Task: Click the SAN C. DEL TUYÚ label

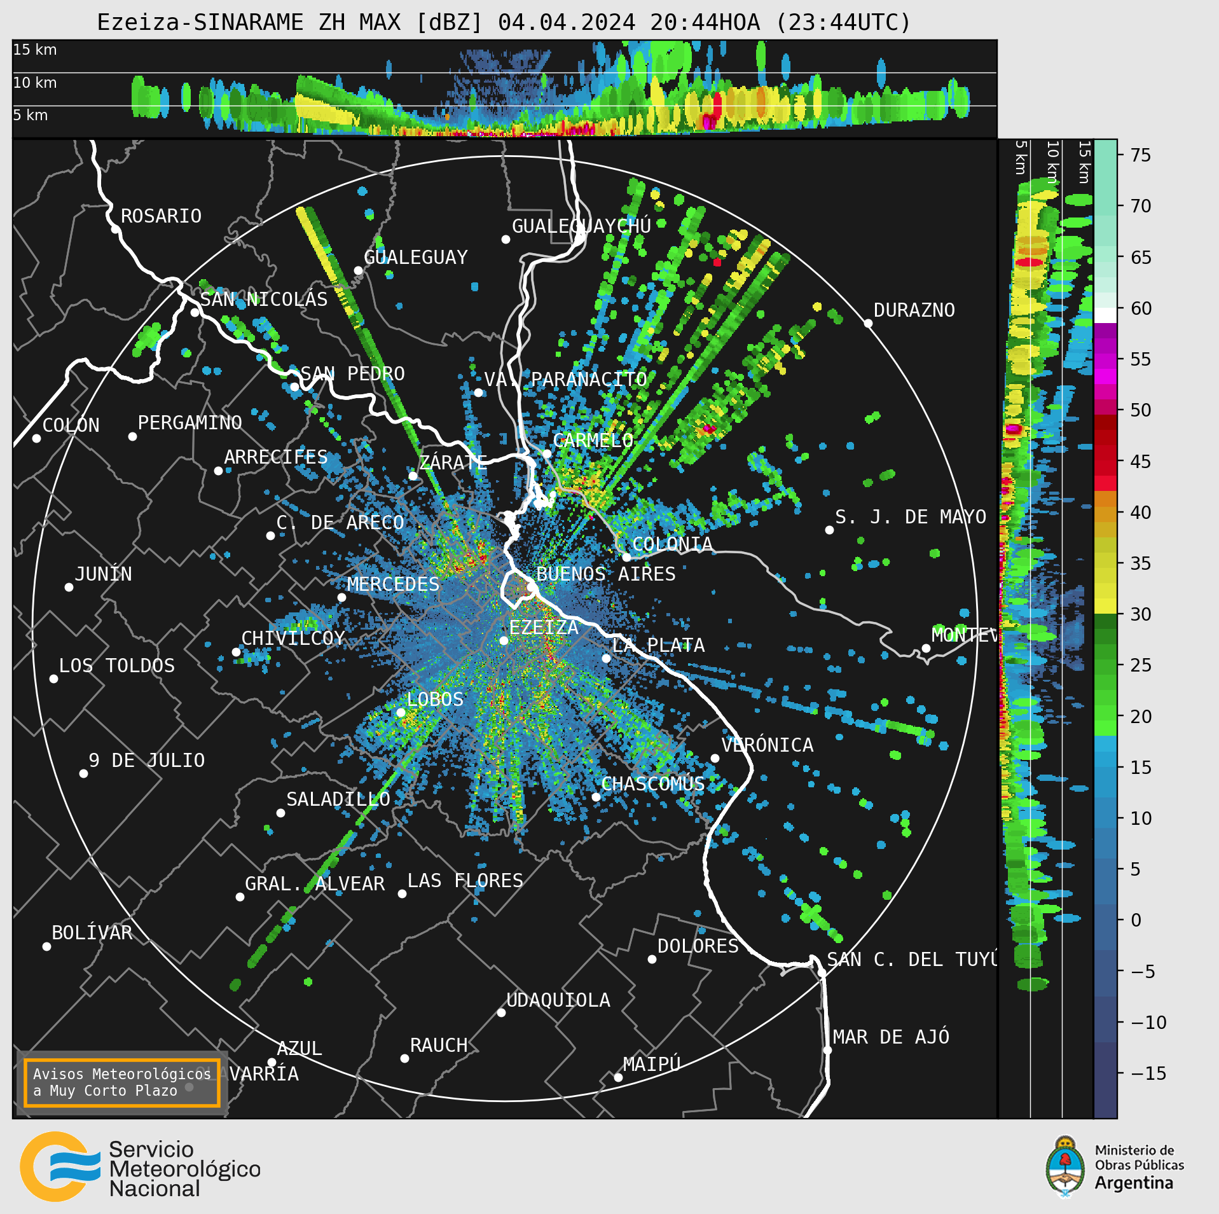Action: coord(912,960)
